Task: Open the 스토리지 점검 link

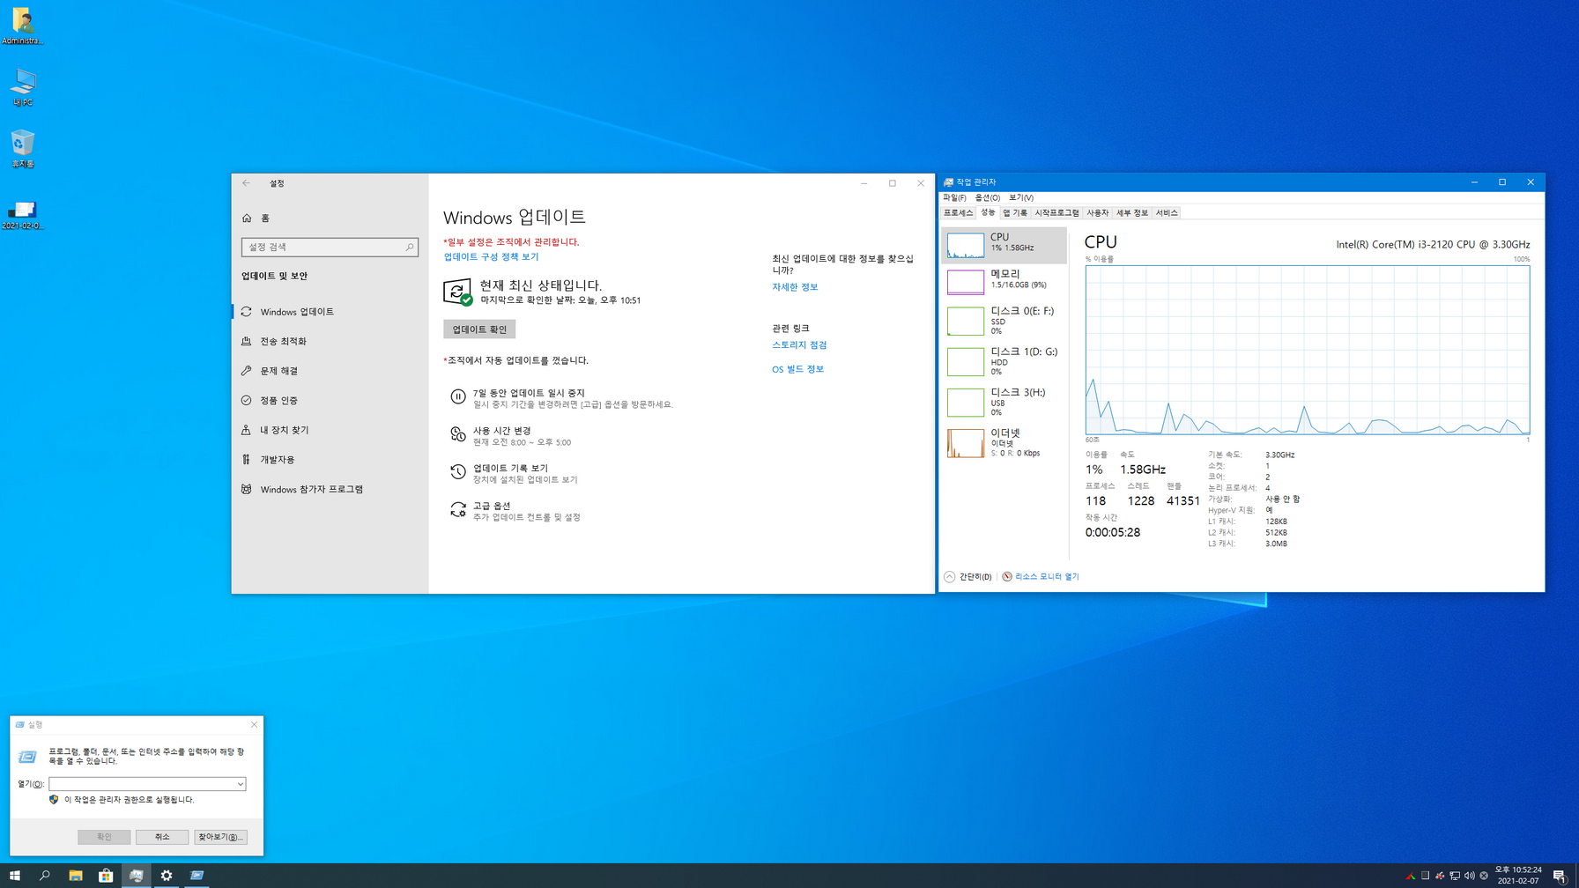Action: pos(799,345)
